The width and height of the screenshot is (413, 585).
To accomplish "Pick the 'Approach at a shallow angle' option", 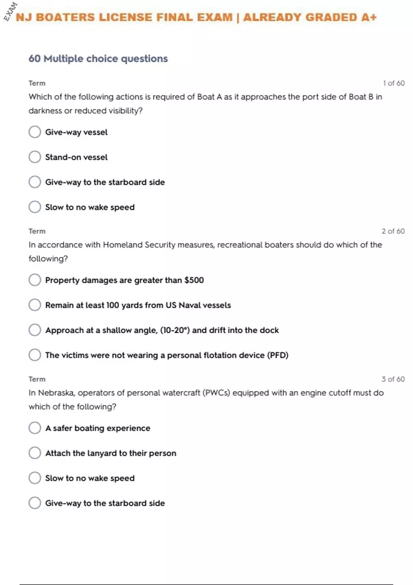I will 35,330.
